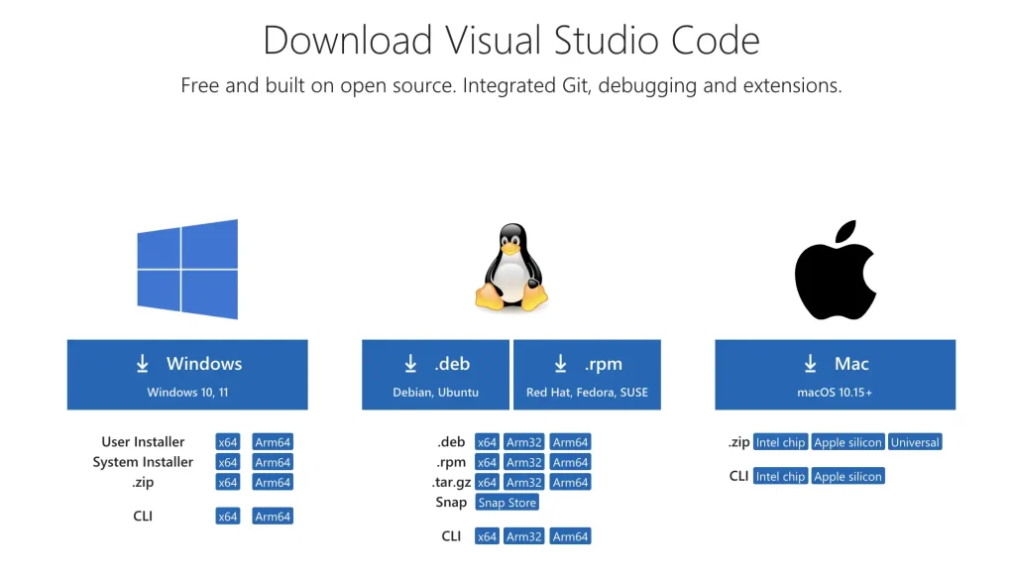Download VS Code for Mac
Viewport: 1015px width, 583px height.
[835, 375]
